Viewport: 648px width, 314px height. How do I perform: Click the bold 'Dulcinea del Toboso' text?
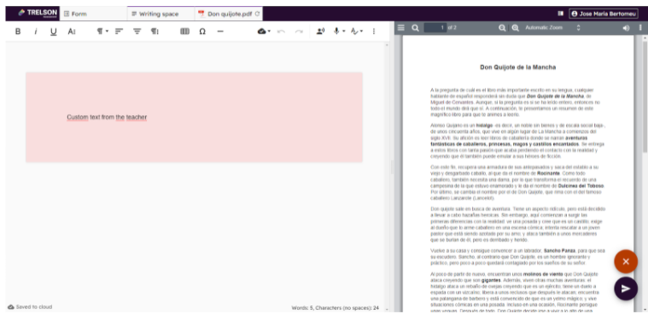pyautogui.click(x=581, y=186)
